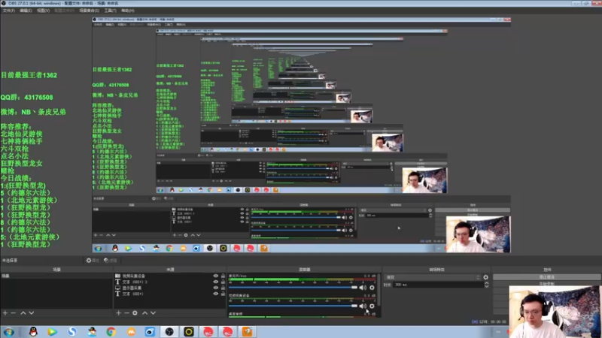The height and width of the screenshot is (338, 602).
Task: Switch to OBS Studio taskbar icon
Action: [x=169, y=332]
